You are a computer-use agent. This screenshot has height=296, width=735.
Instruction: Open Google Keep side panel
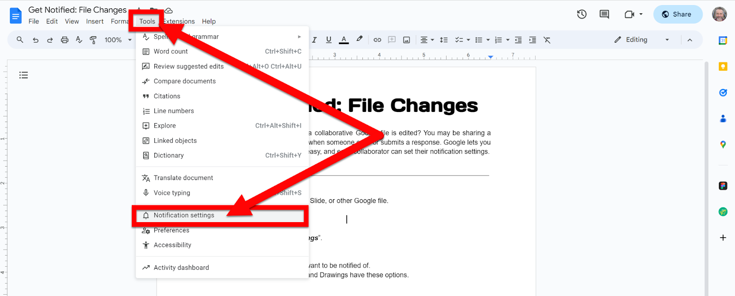pos(723,67)
